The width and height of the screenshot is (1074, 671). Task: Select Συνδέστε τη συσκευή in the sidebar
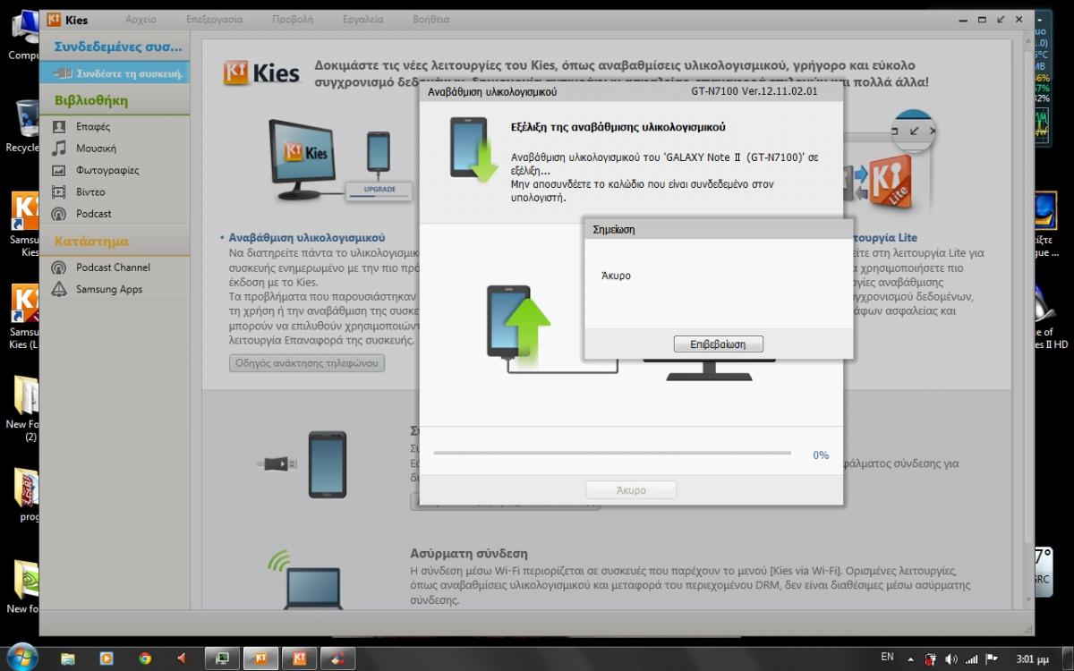(x=115, y=73)
